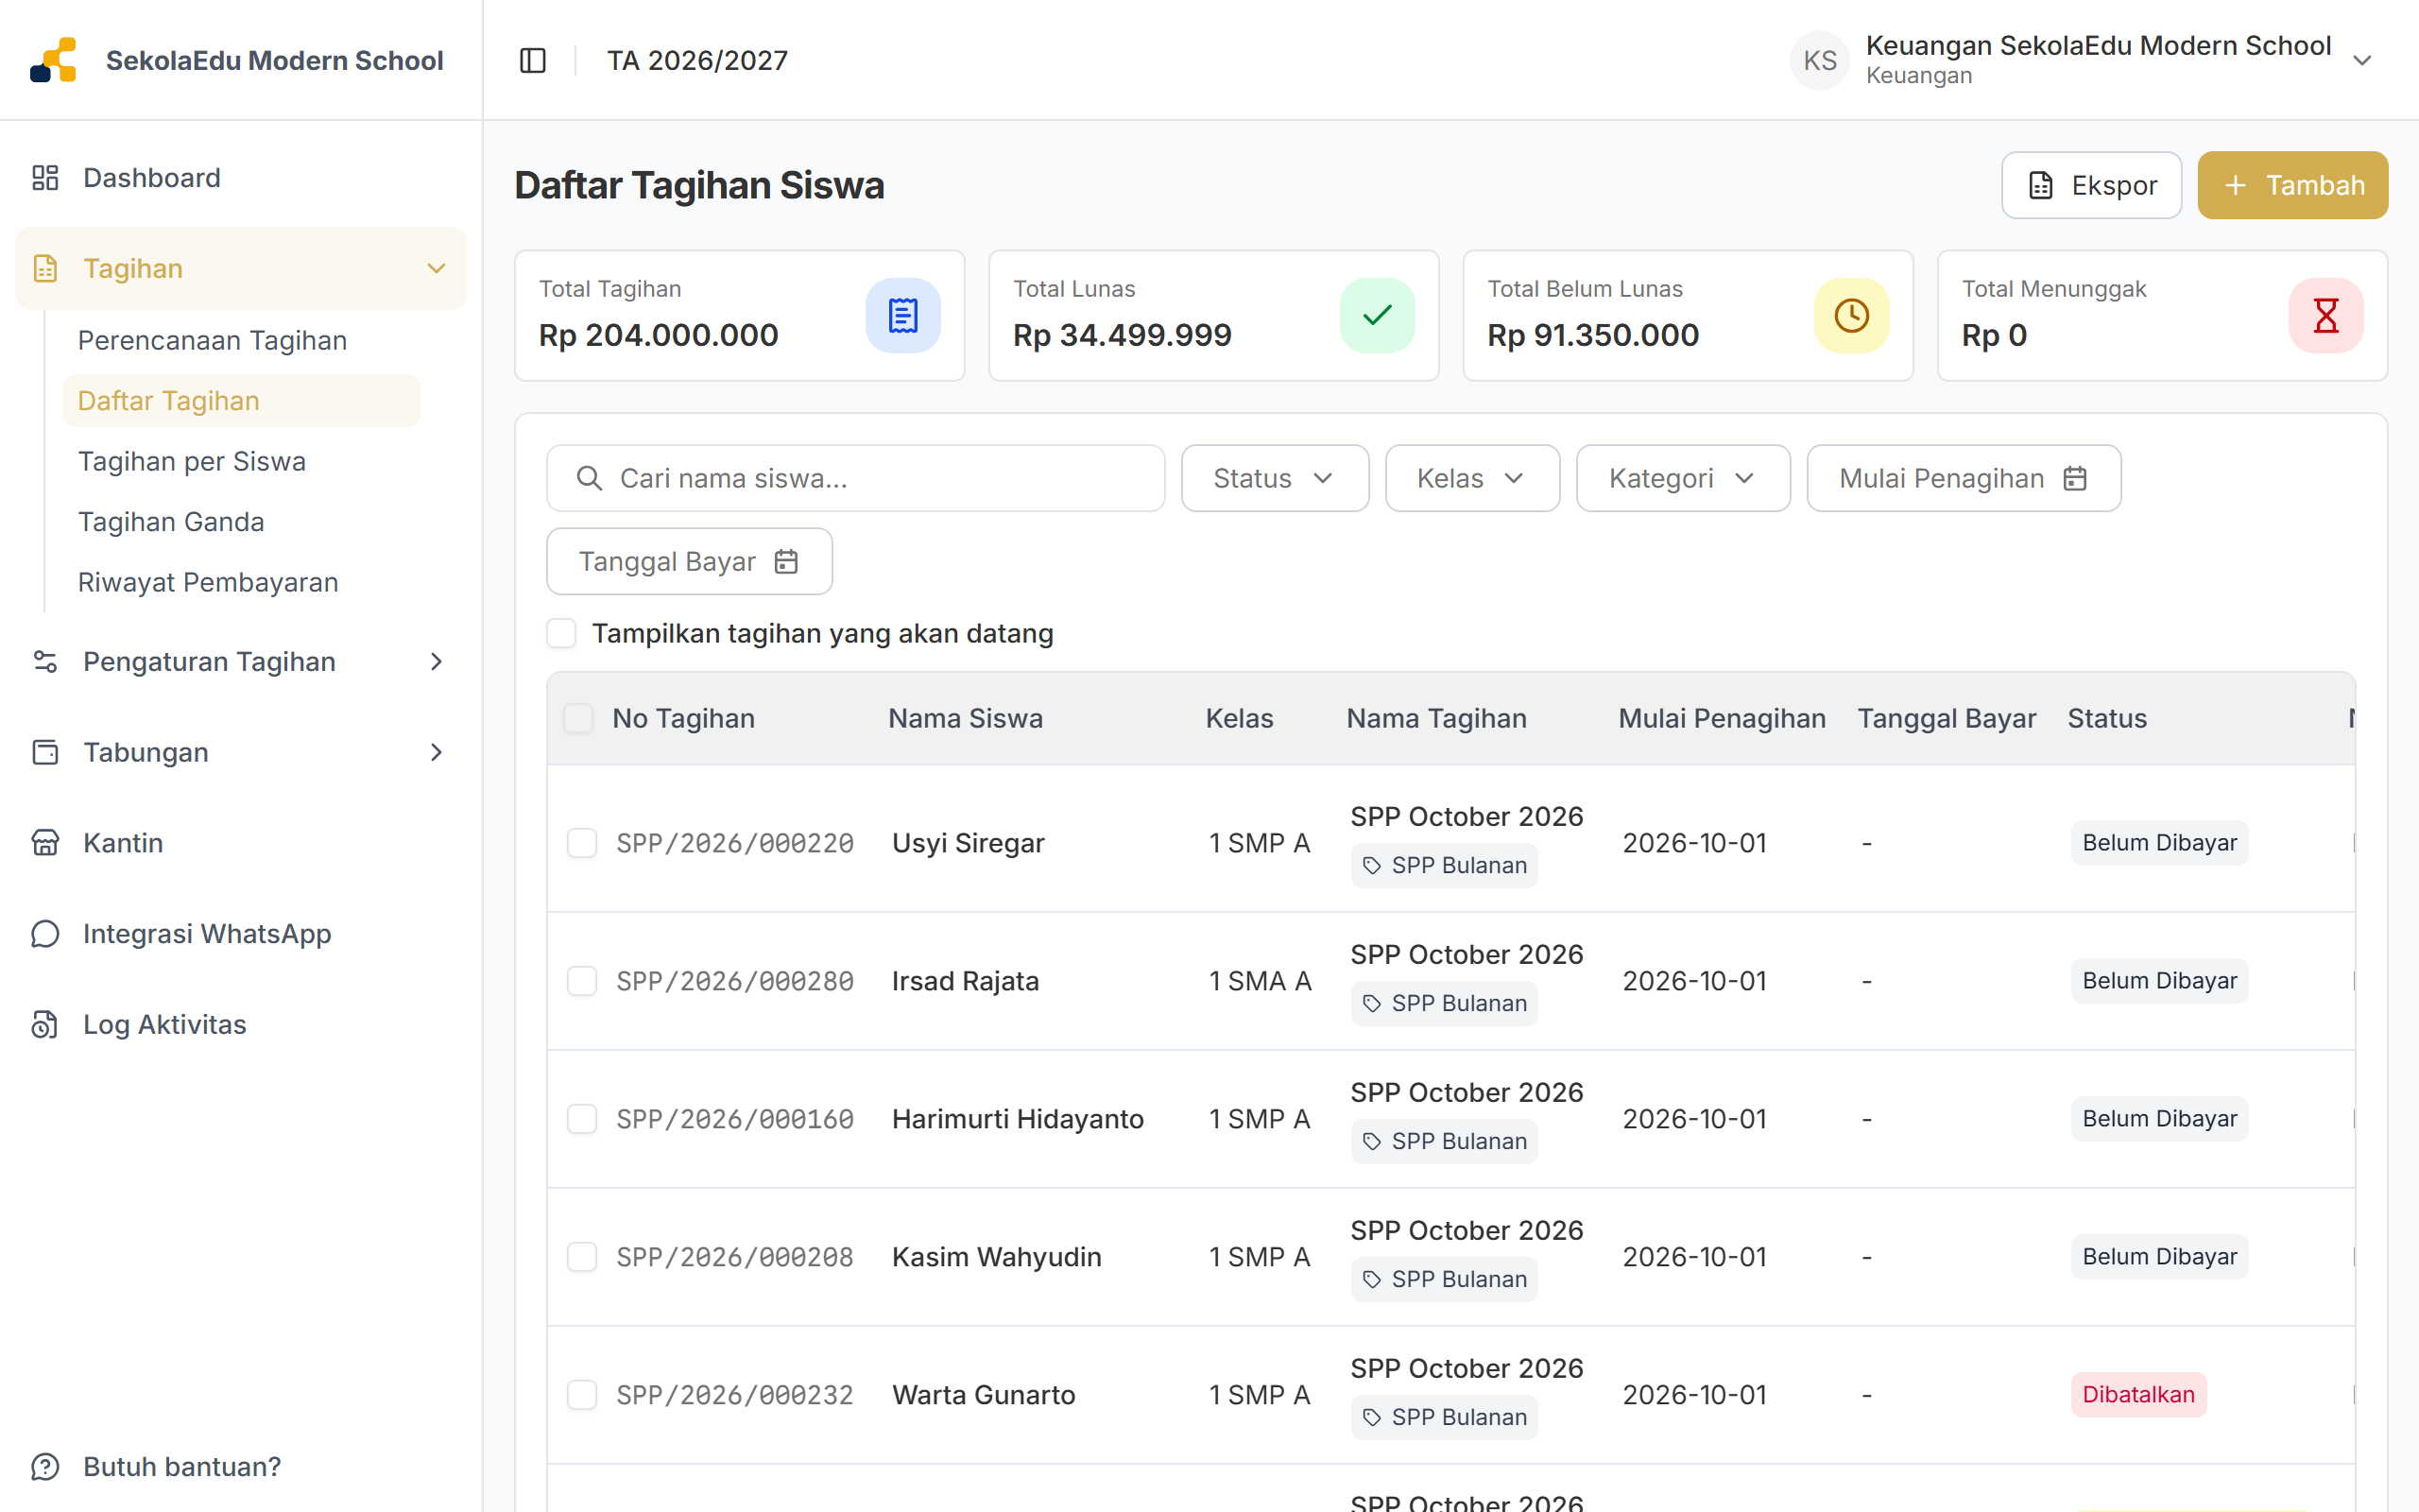Click the Total Menunggak hourglass icon
The width and height of the screenshot is (2419, 1512).
point(2325,315)
